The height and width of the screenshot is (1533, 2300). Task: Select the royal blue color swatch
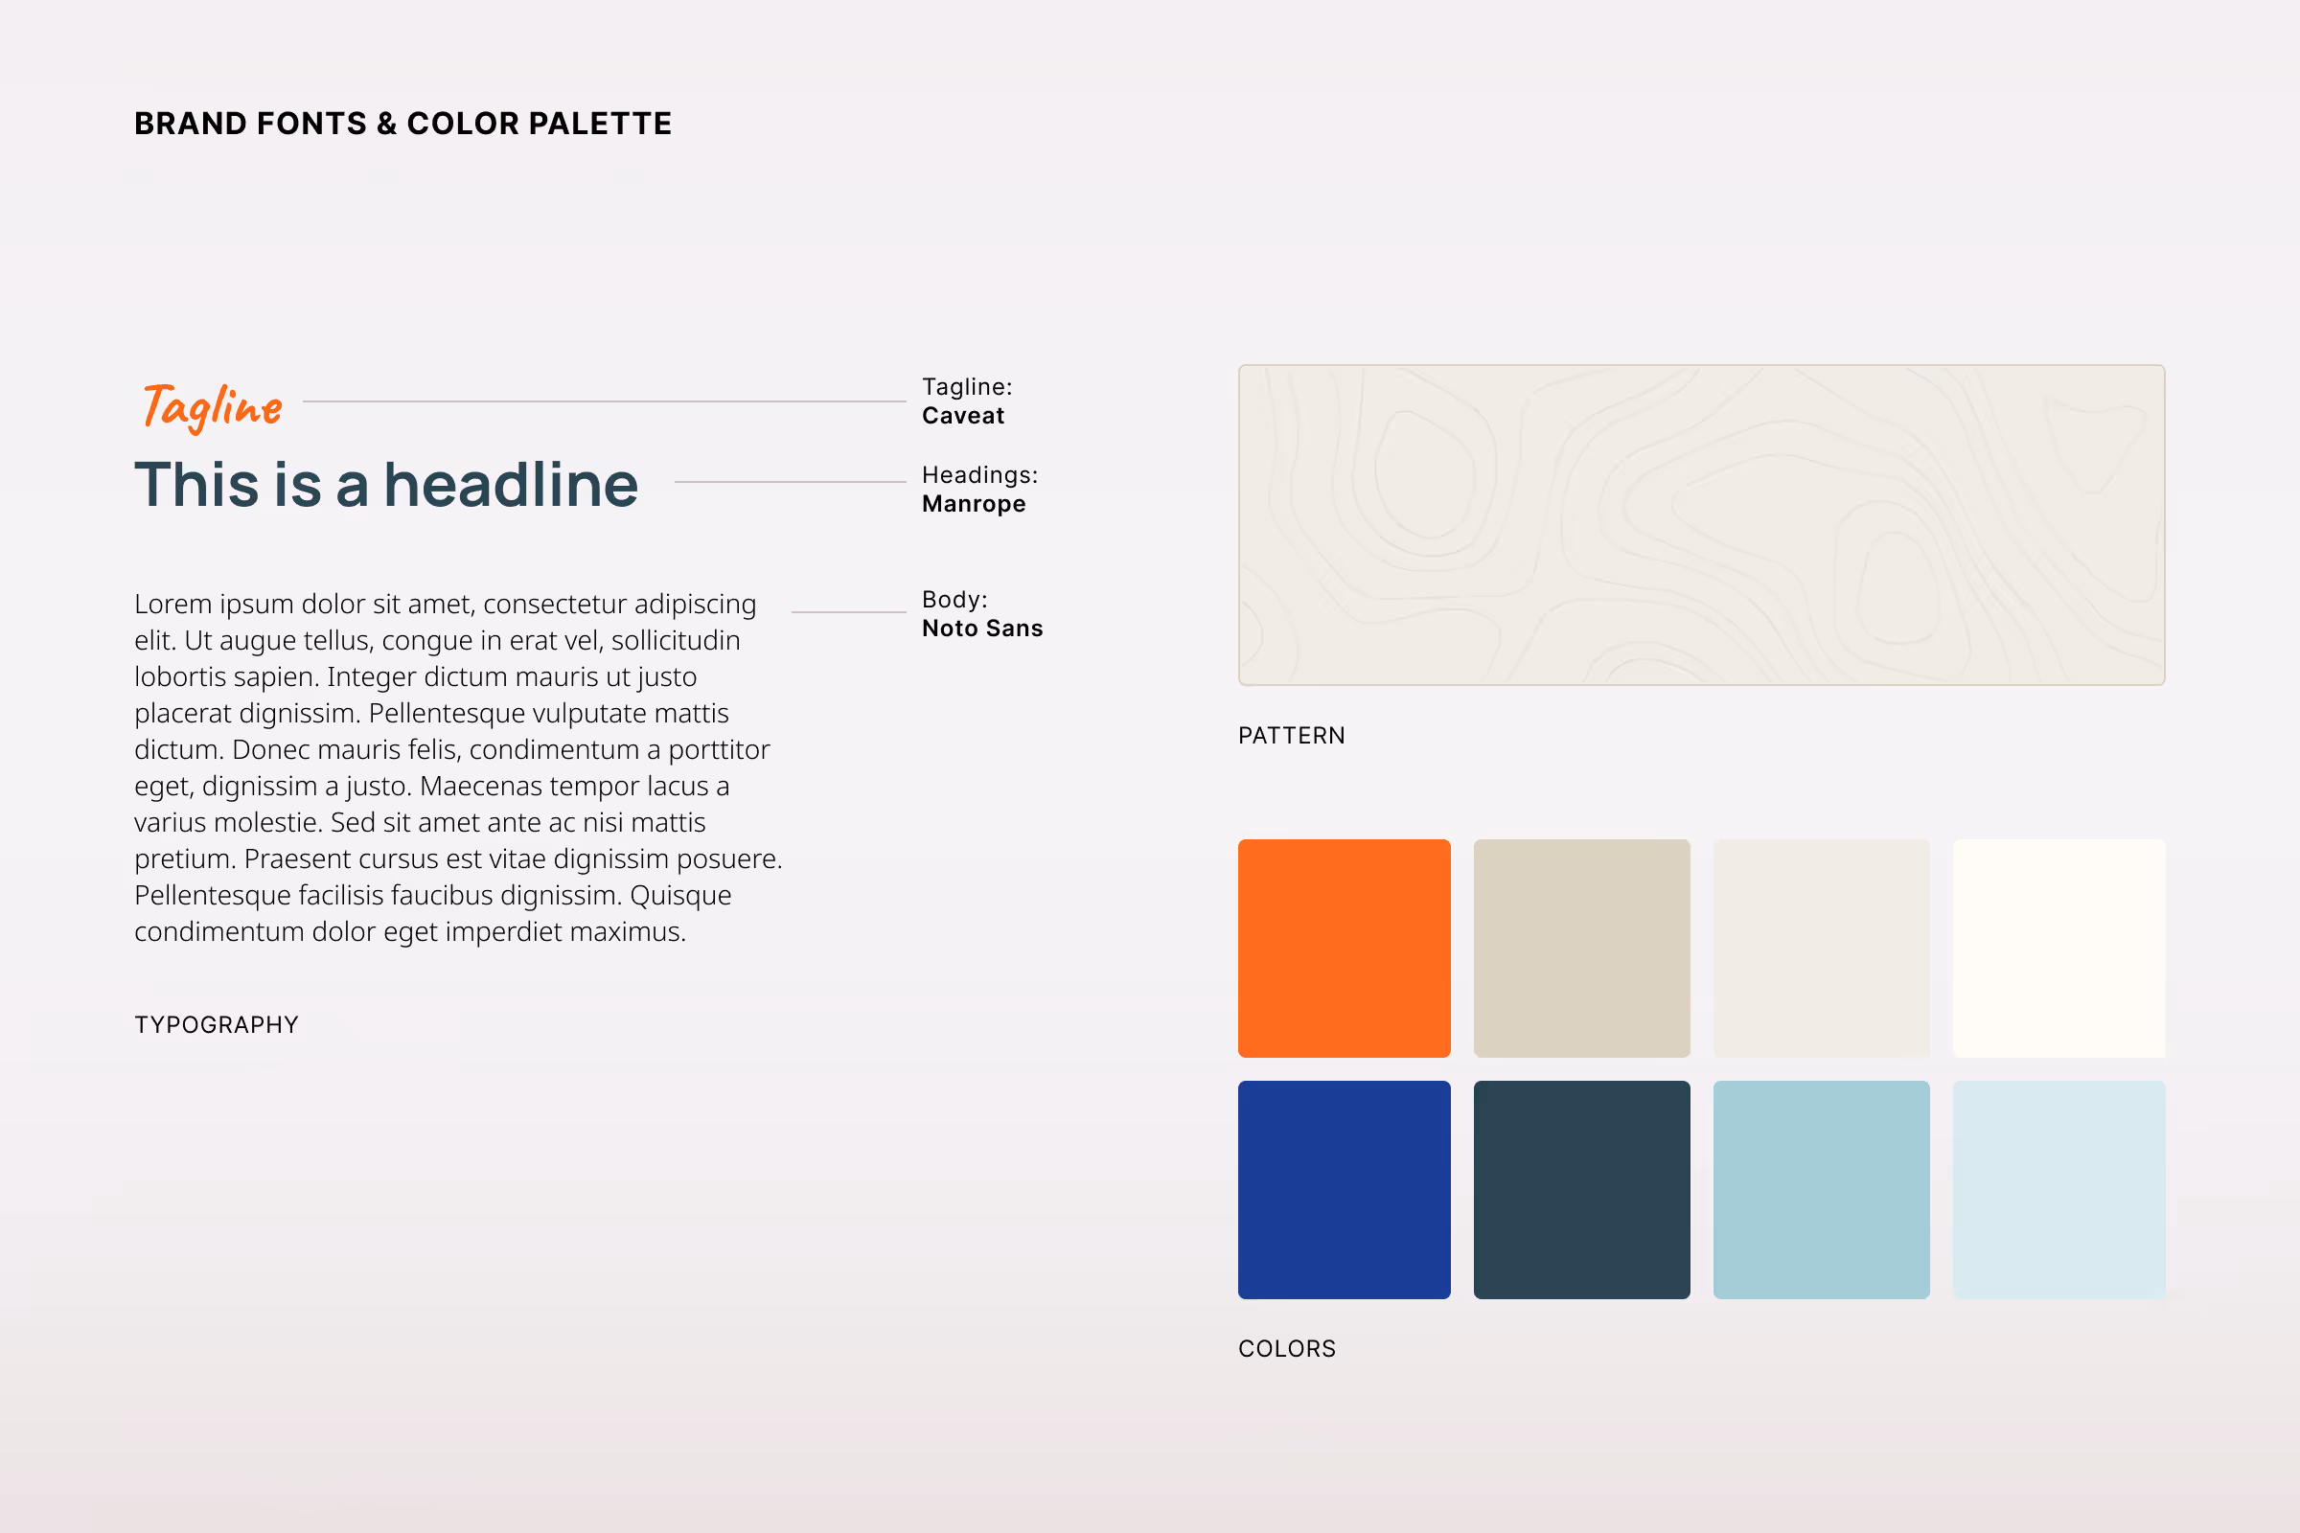tap(1344, 1189)
